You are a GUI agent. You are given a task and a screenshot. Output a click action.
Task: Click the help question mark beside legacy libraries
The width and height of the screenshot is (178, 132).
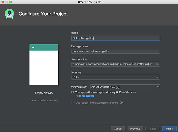[x=121, y=102]
